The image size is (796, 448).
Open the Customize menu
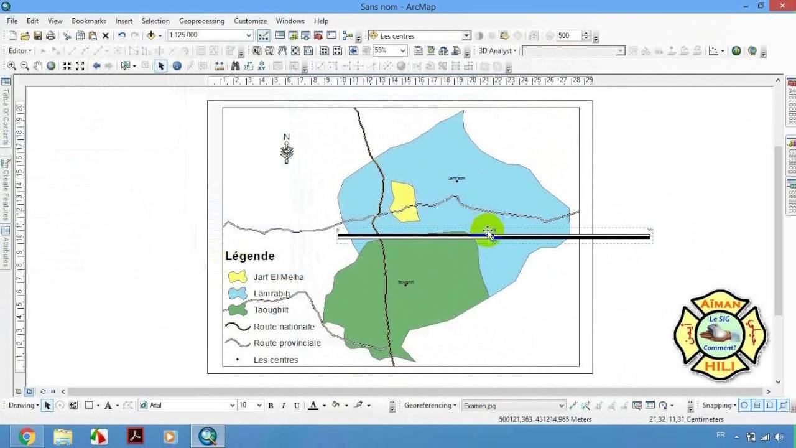250,21
